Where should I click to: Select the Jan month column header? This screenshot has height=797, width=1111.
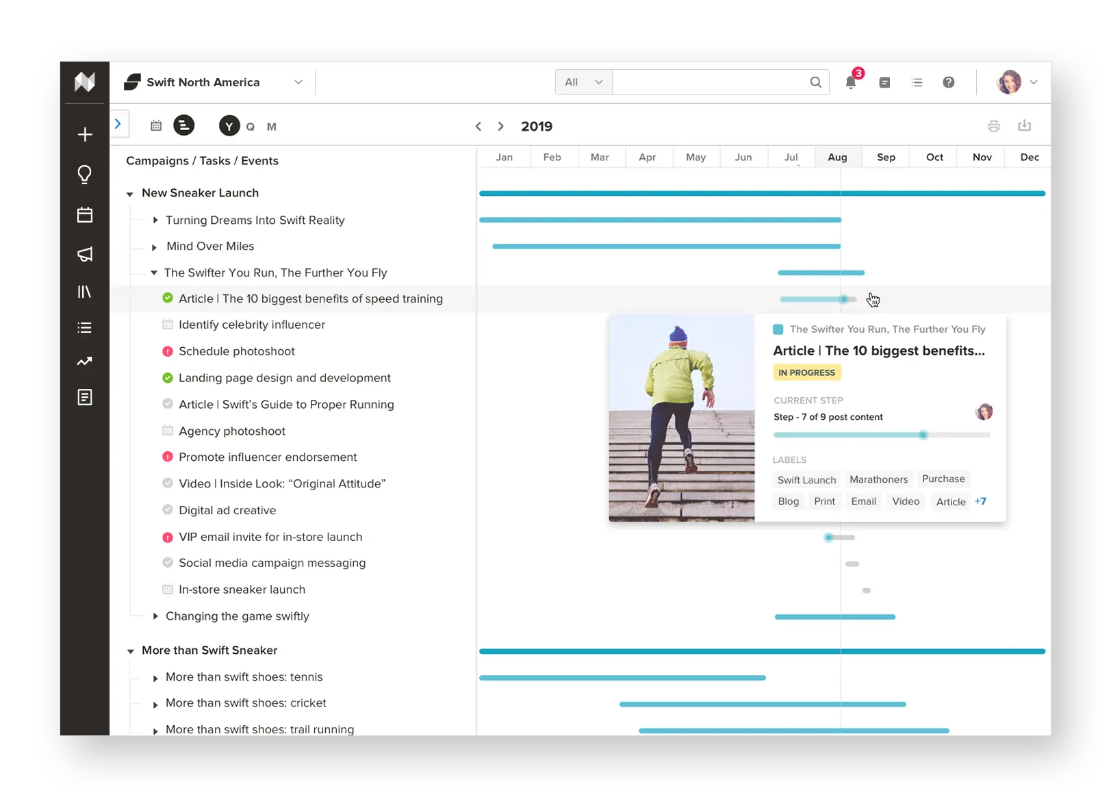tap(505, 157)
